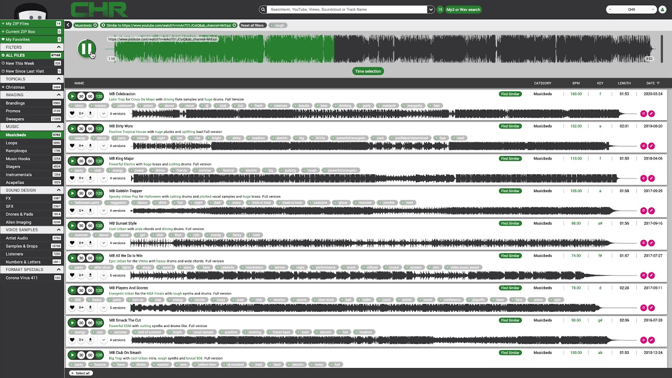Collapse the SOUND DESIGN section
This screenshot has width=672, height=378.
(58, 190)
